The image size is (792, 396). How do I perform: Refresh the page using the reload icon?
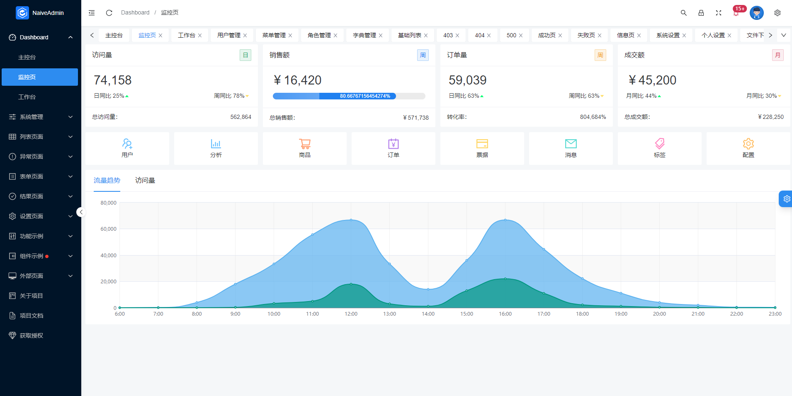tap(109, 13)
